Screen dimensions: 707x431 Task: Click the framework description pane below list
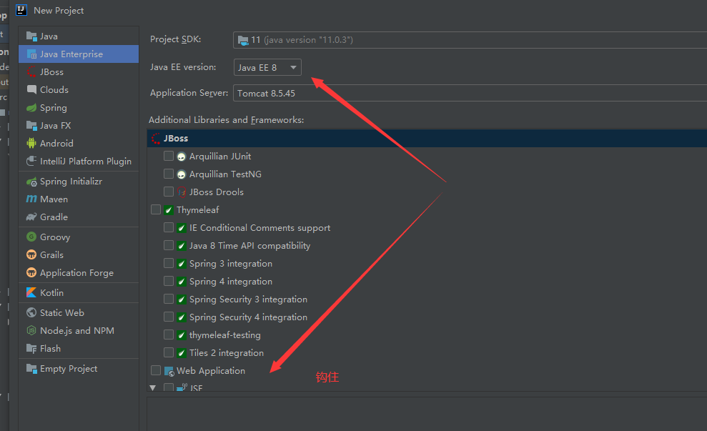point(427,414)
